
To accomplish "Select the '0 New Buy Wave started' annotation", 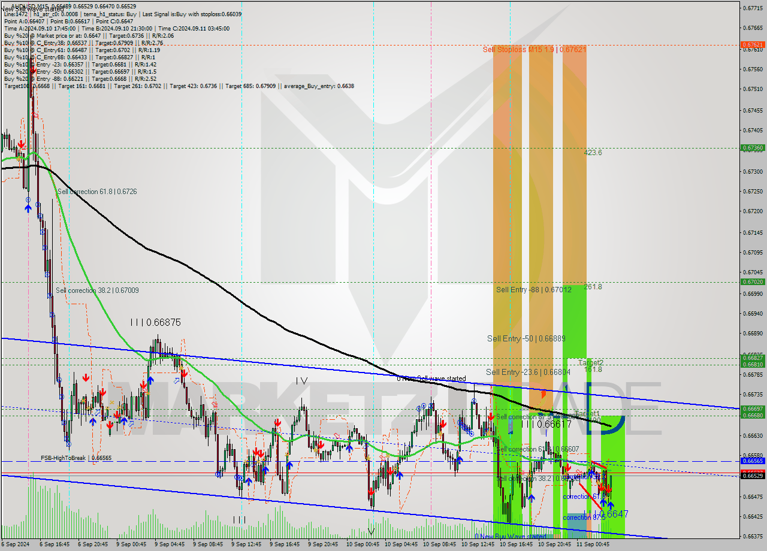I will point(510,537).
